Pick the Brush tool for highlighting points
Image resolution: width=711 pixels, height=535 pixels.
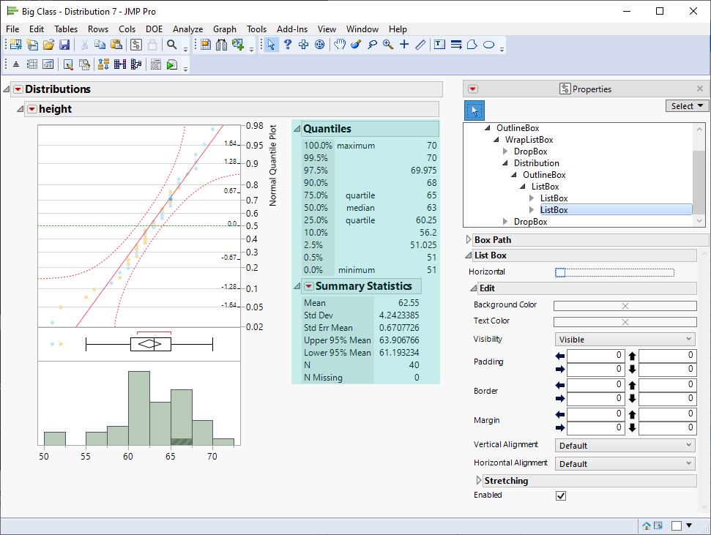pyautogui.click(x=356, y=45)
